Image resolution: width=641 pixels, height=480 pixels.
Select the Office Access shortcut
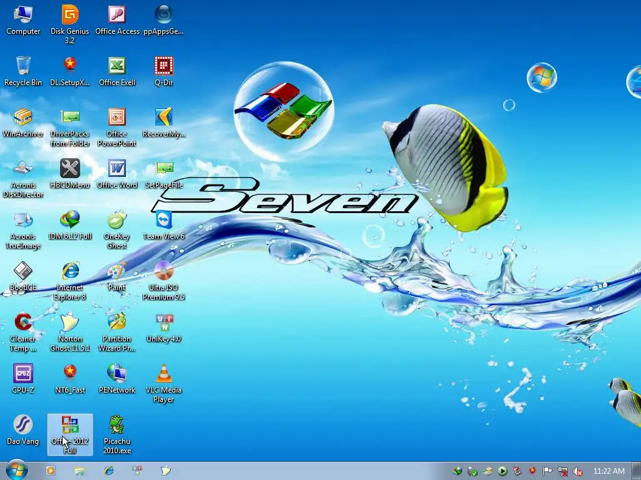117,20
